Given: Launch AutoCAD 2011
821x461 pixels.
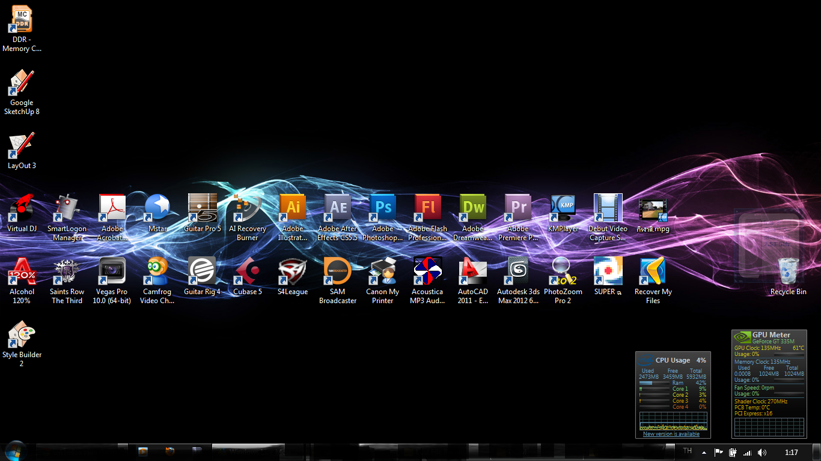Looking at the screenshot, I should [473, 280].
